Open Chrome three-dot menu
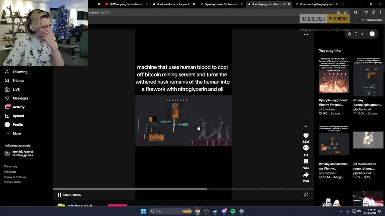This screenshot has width=385, height=216. pyautogui.click(x=381, y=13)
